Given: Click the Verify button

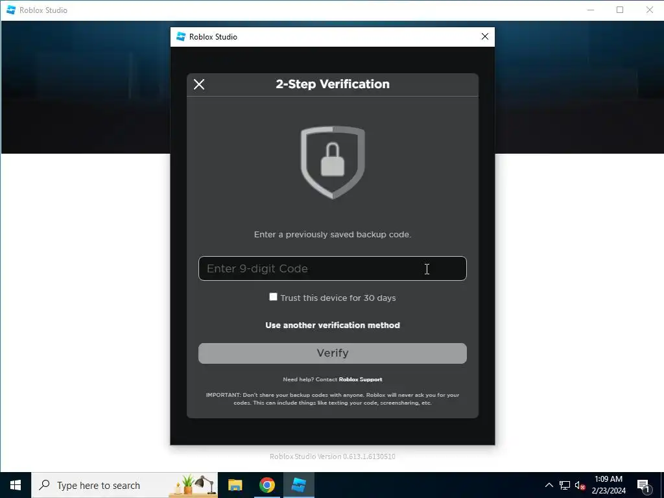Looking at the screenshot, I should pos(333,353).
